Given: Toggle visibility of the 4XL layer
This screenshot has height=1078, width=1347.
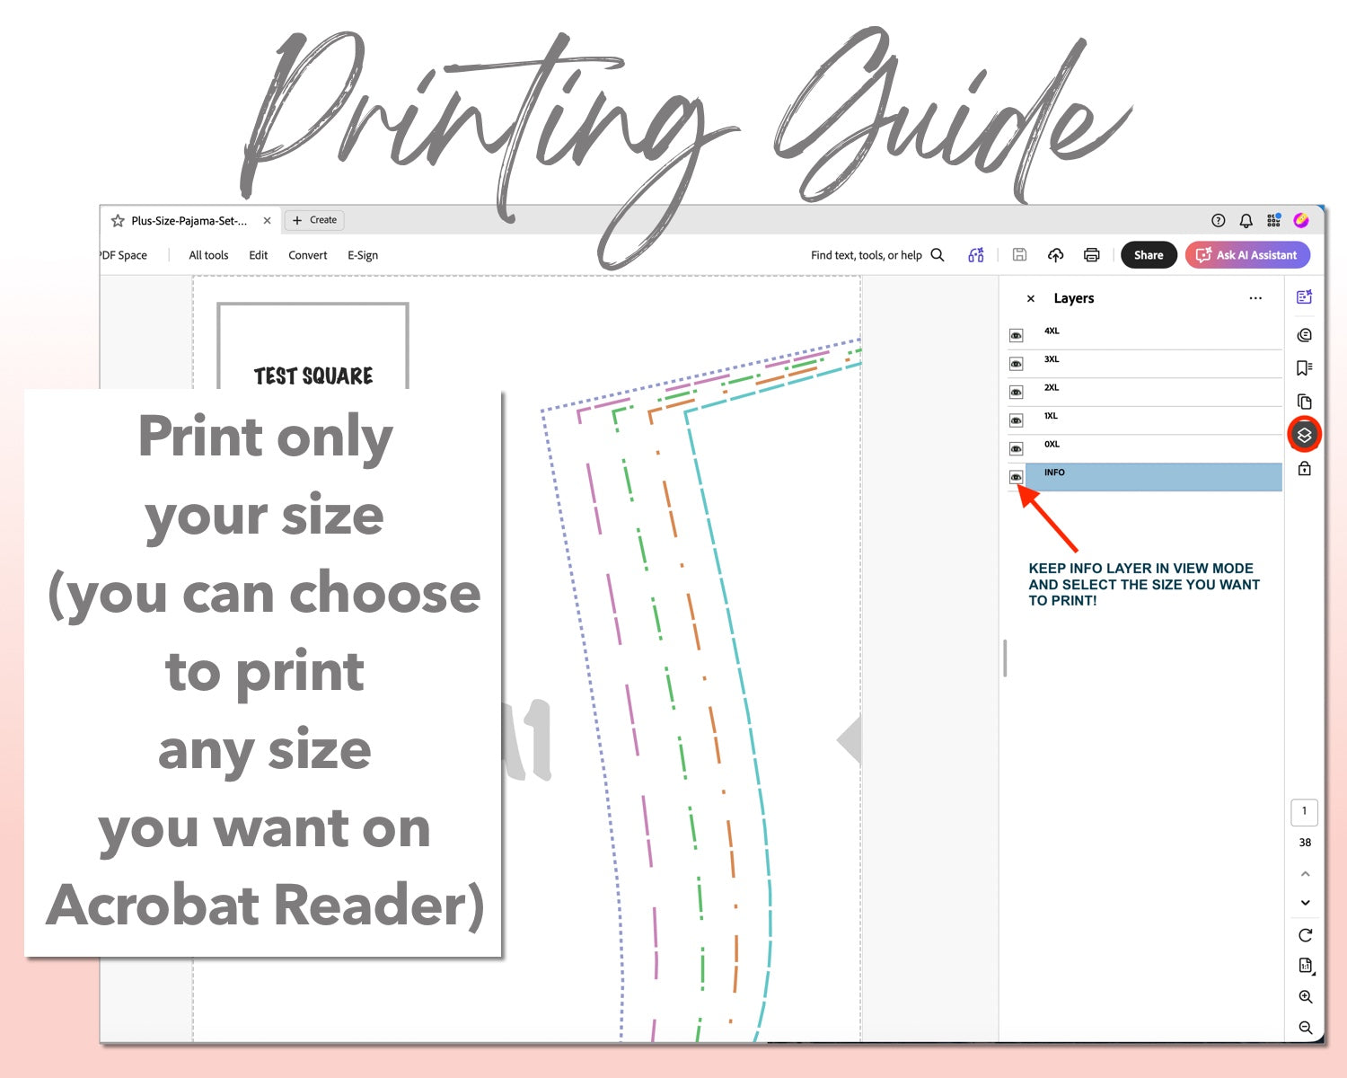Looking at the screenshot, I should (1016, 335).
